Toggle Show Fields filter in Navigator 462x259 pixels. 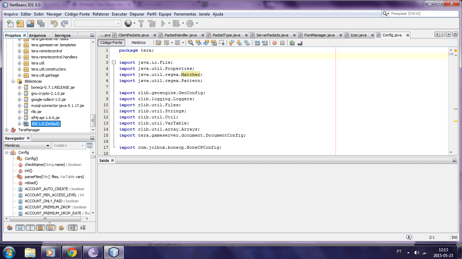click(20, 228)
